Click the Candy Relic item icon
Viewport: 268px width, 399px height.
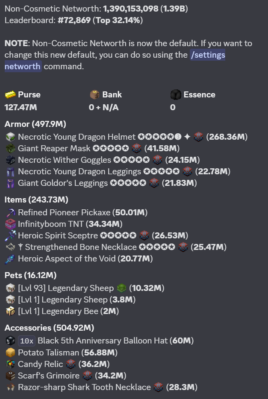[x=10, y=364]
